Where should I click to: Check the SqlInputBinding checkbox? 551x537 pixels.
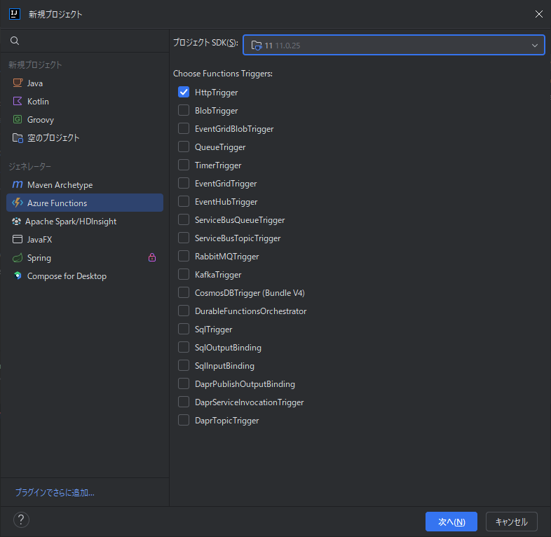tap(184, 365)
